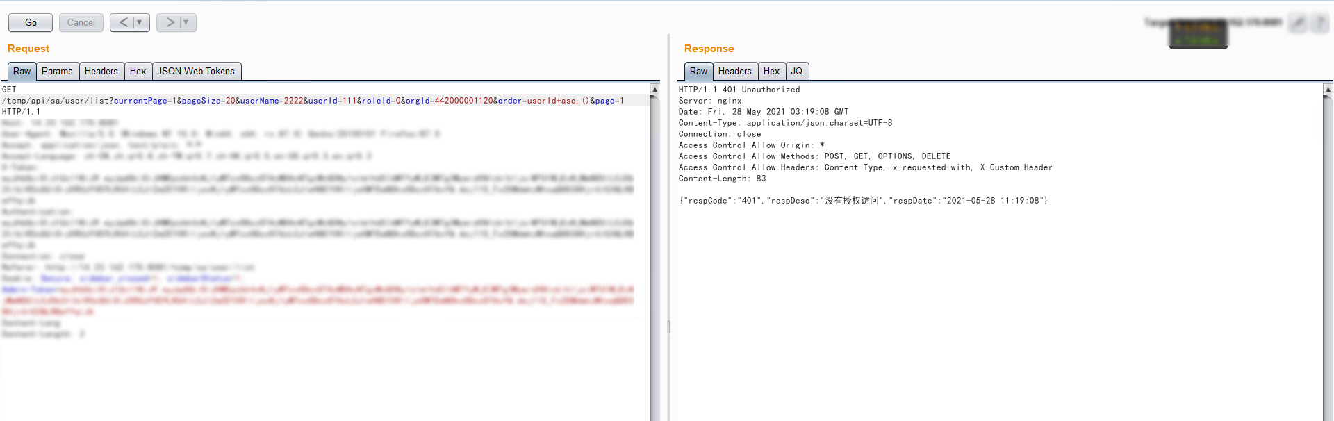1334x421 pixels.
Task: Select the request Hex tab
Action: point(138,72)
